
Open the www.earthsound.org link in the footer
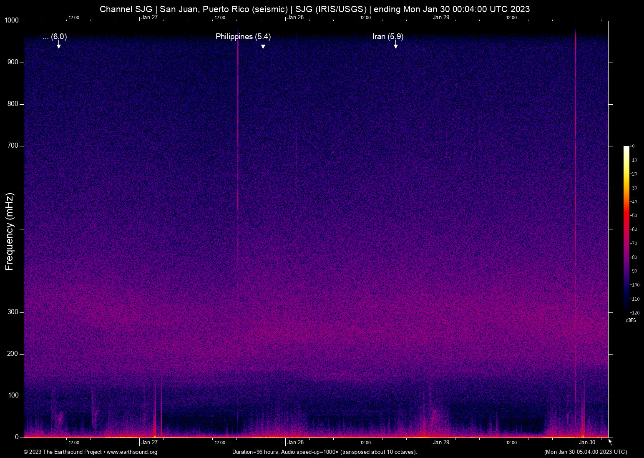pyautogui.click(x=132, y=452)
